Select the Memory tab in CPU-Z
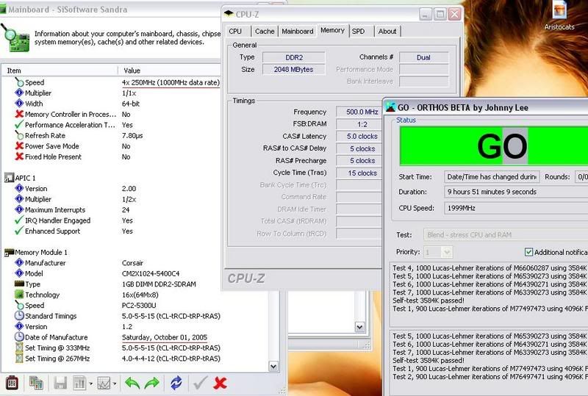Viewport: 588px width, 396px height. 333,30
